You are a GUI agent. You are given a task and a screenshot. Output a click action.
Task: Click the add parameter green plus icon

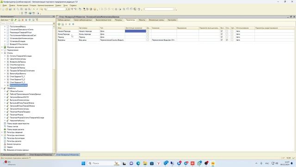tap(59, 24)
